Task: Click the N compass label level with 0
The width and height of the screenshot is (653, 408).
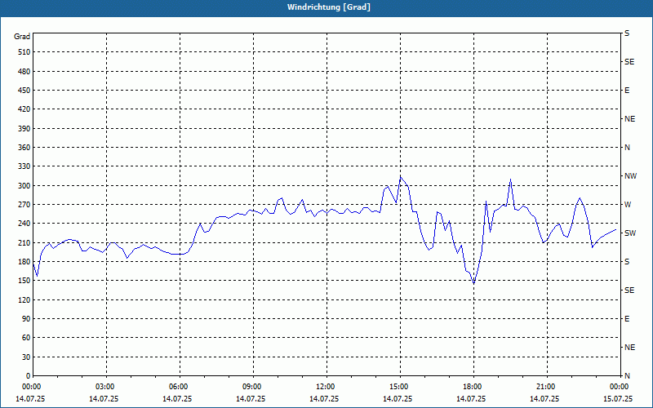Action: click(x=627, y=376)
